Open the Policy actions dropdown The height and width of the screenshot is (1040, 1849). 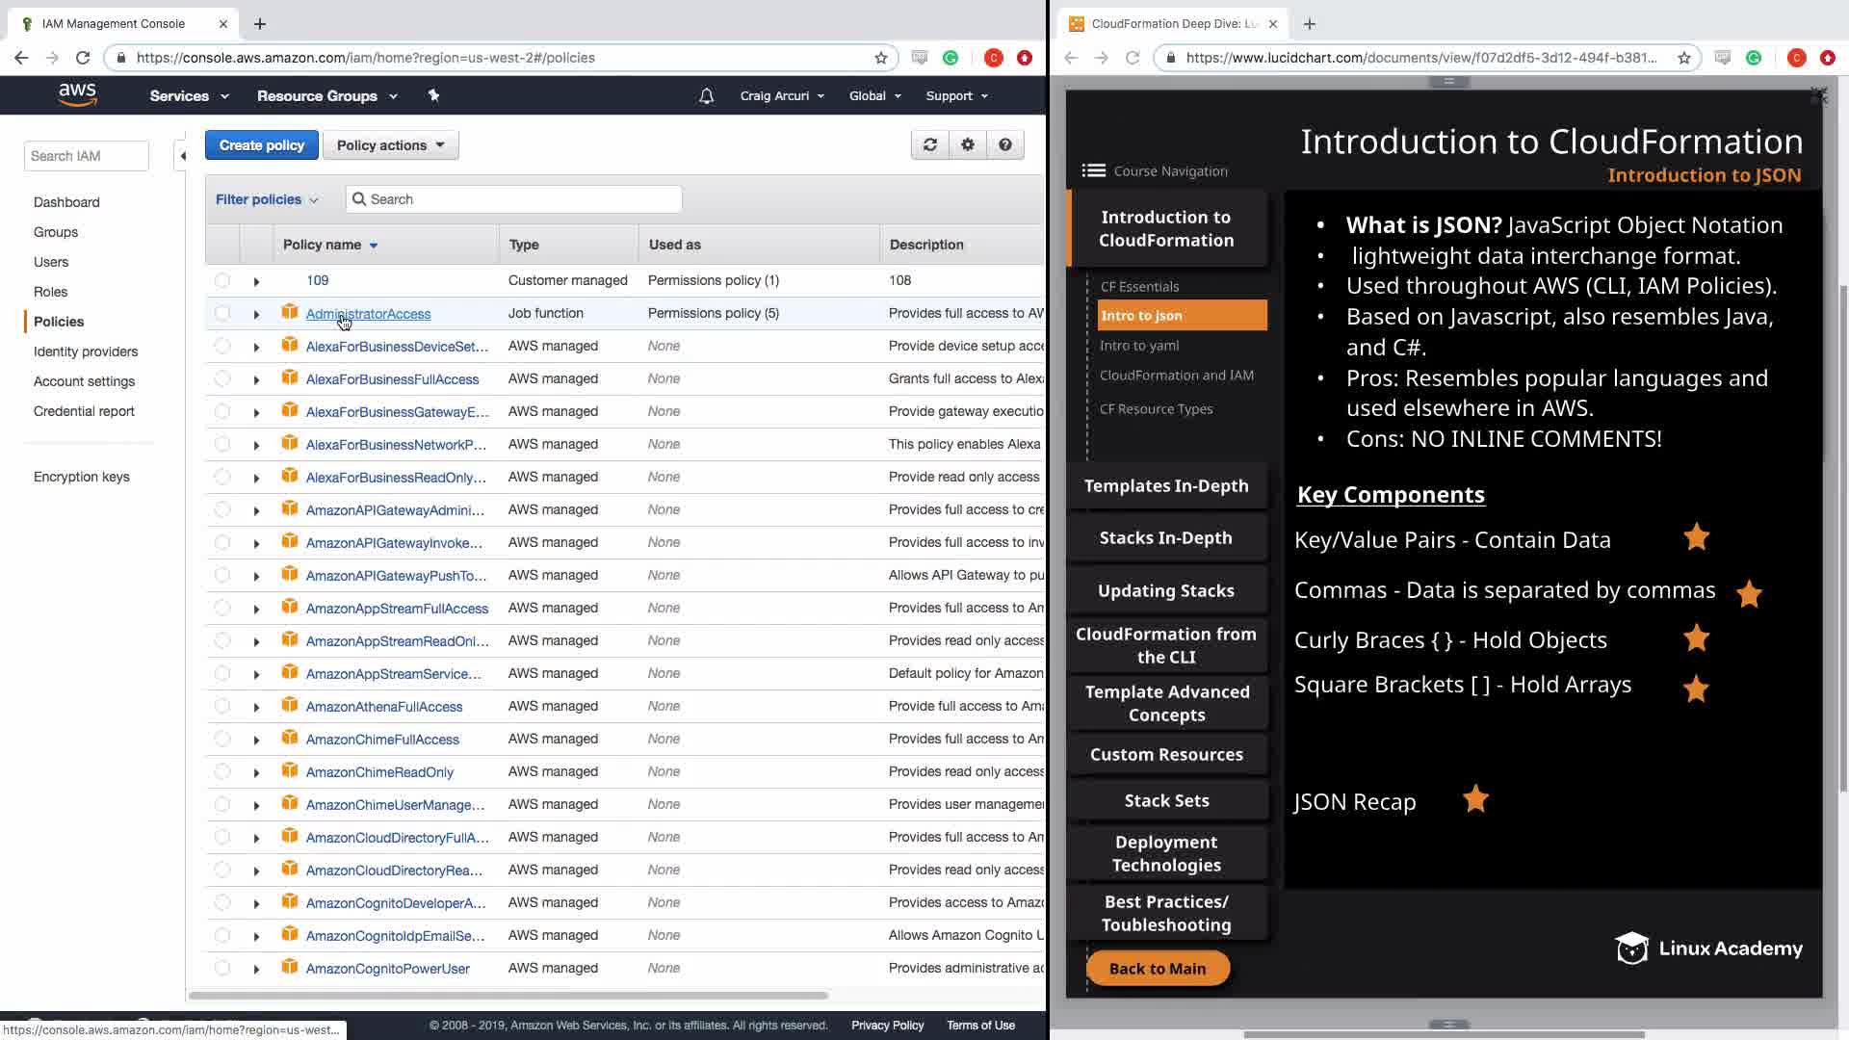tap(390, 145)
